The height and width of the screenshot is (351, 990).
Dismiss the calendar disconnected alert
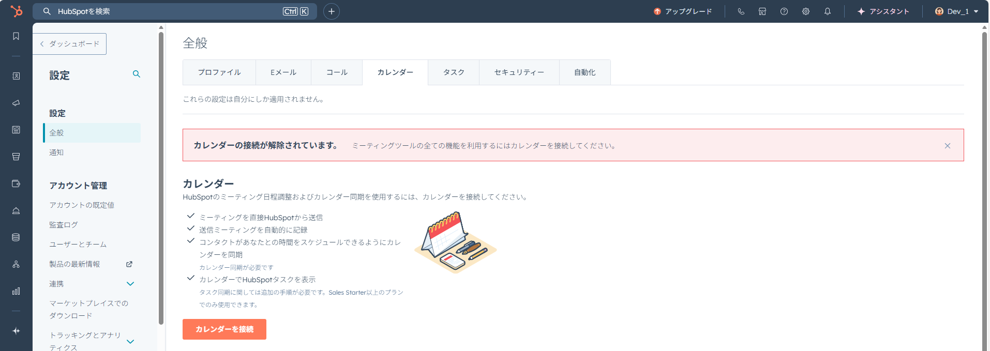pos(948,146)
